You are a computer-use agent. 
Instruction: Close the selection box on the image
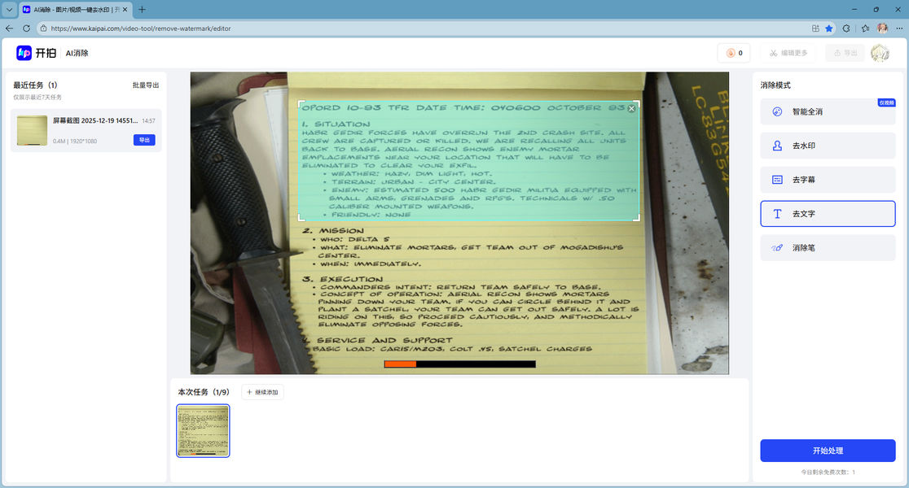pos(631,108)
